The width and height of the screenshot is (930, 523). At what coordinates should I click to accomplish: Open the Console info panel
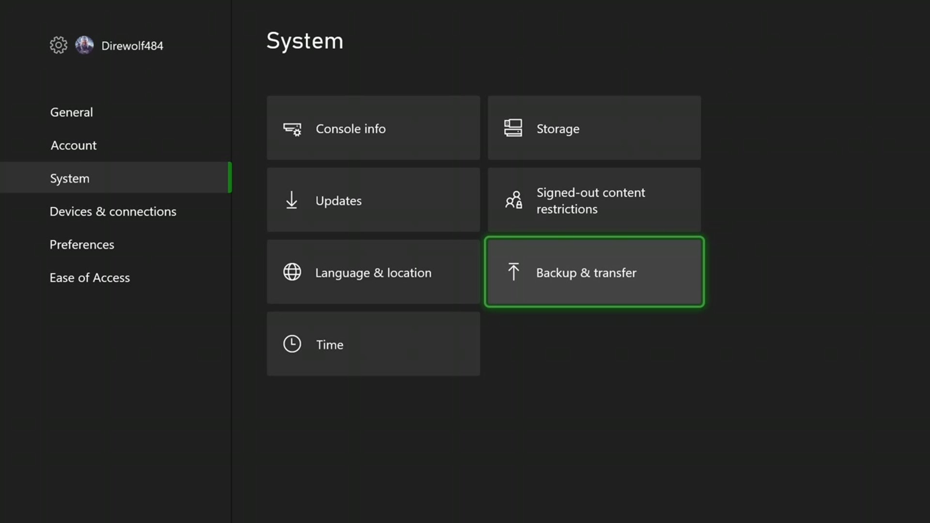372,128
